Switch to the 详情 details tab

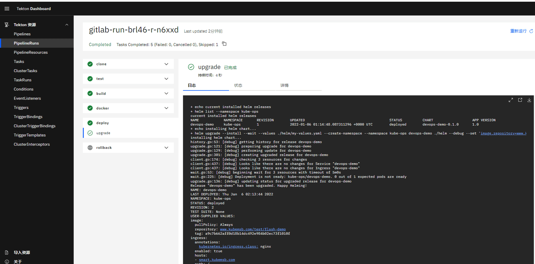pyautogui.click(x=299, y=85)
